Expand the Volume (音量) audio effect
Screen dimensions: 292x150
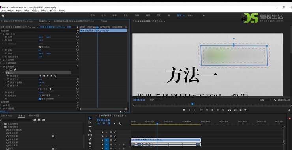tap(1, 105)
